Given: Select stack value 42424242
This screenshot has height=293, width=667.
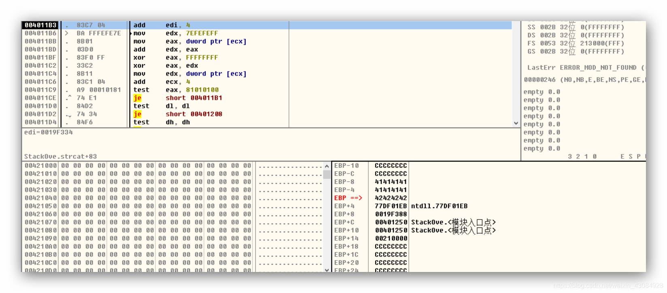Looking at the screenshot, I should (391, 198).
